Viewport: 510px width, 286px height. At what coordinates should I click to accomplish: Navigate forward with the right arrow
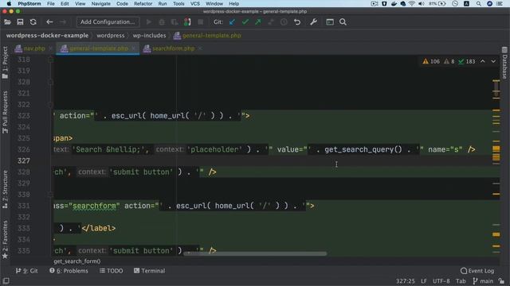(x=62, y=22)
